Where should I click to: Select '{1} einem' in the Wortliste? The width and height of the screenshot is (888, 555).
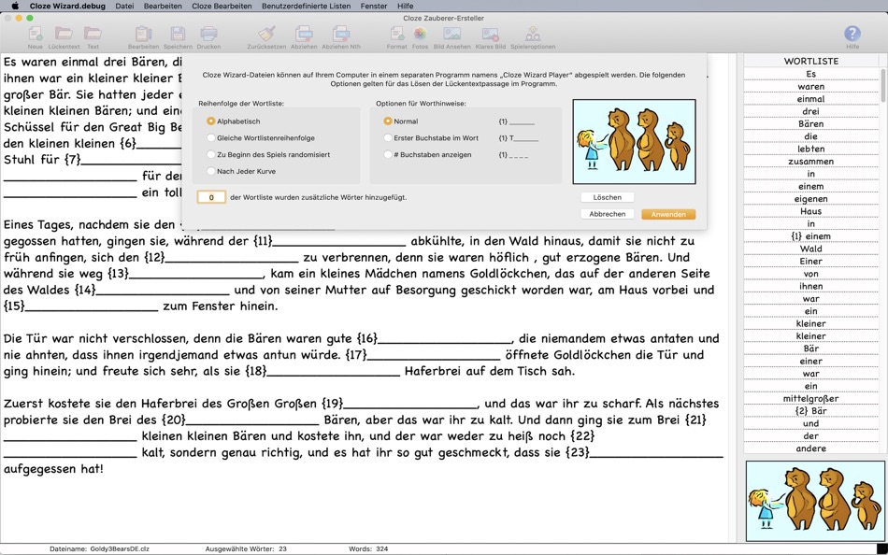tap(811, 235)
